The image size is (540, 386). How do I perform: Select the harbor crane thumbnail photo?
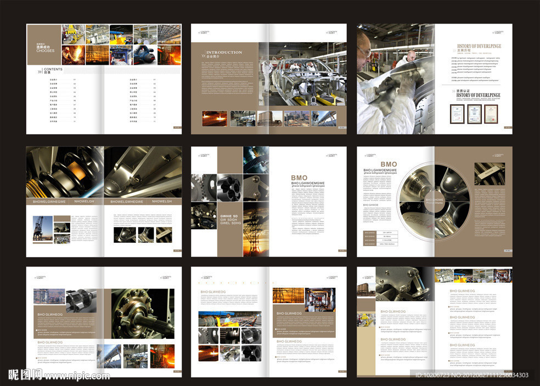pyautogui.click(x=43, y=230)
